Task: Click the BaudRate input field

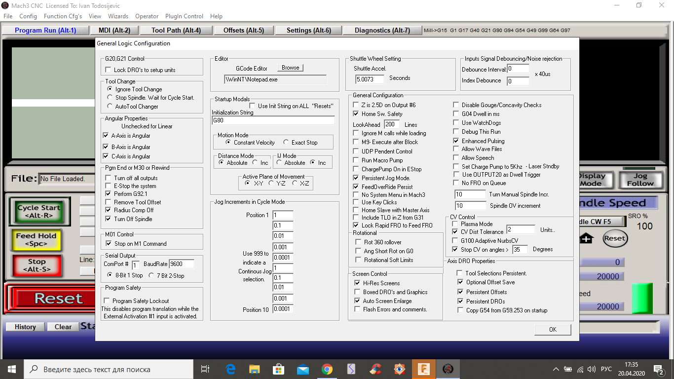Action: tap(182, 264)
